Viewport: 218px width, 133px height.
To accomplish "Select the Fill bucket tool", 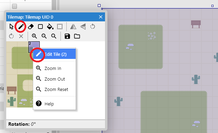I will click(50, 27).
